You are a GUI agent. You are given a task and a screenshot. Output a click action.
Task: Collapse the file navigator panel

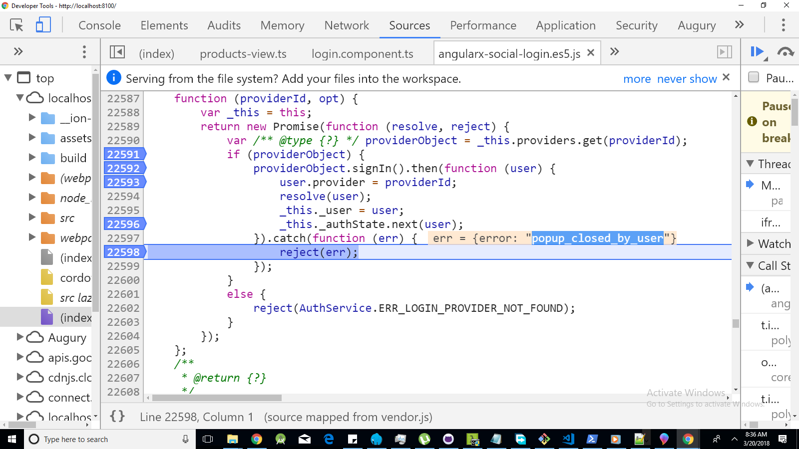pos(118,52)
